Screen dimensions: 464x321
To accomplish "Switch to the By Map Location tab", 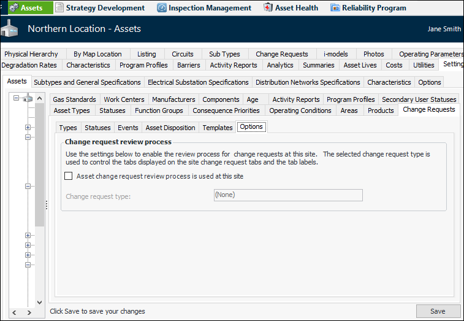I will [97, 54].
